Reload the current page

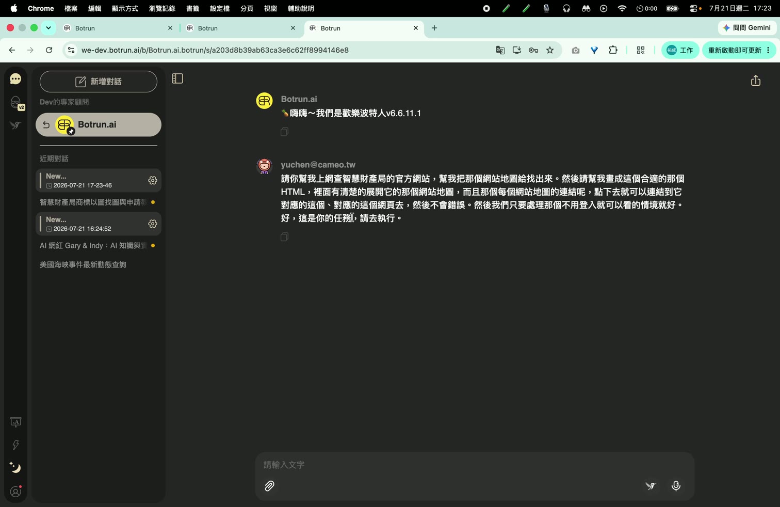(x=49, y=50)
